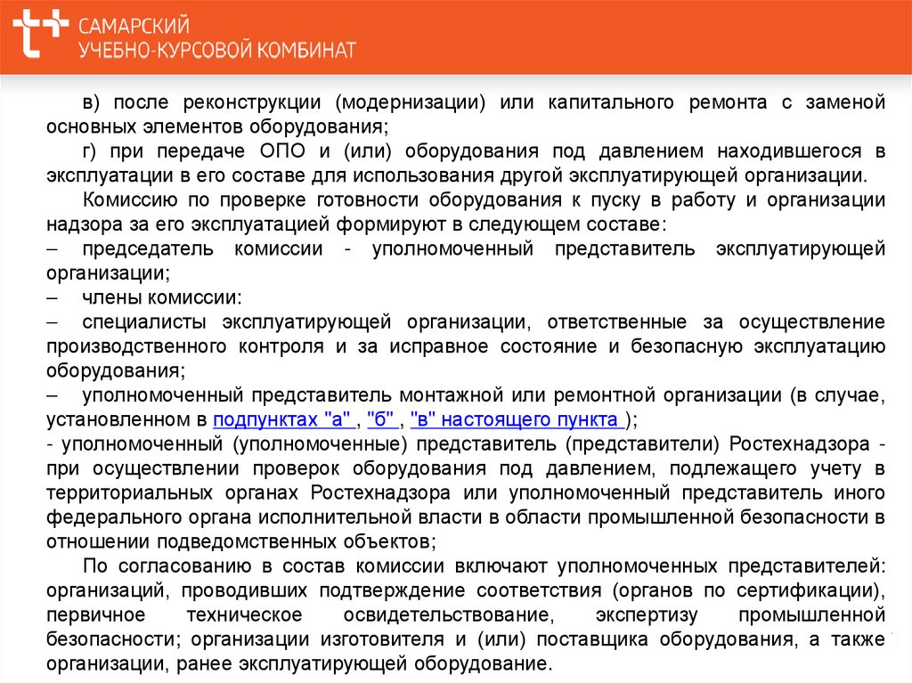Click the line starting "производственного контроля"
This screenshot has width=912, height=683.
(x=466, y=346)
